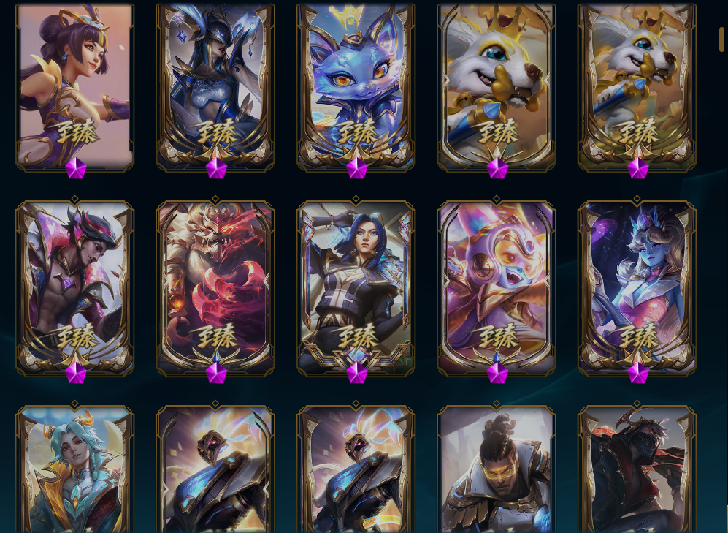This screenshot has height=533, width=728.
Task: Select dark-blue armored woman with helmet skin
Action: pos(215,86)
